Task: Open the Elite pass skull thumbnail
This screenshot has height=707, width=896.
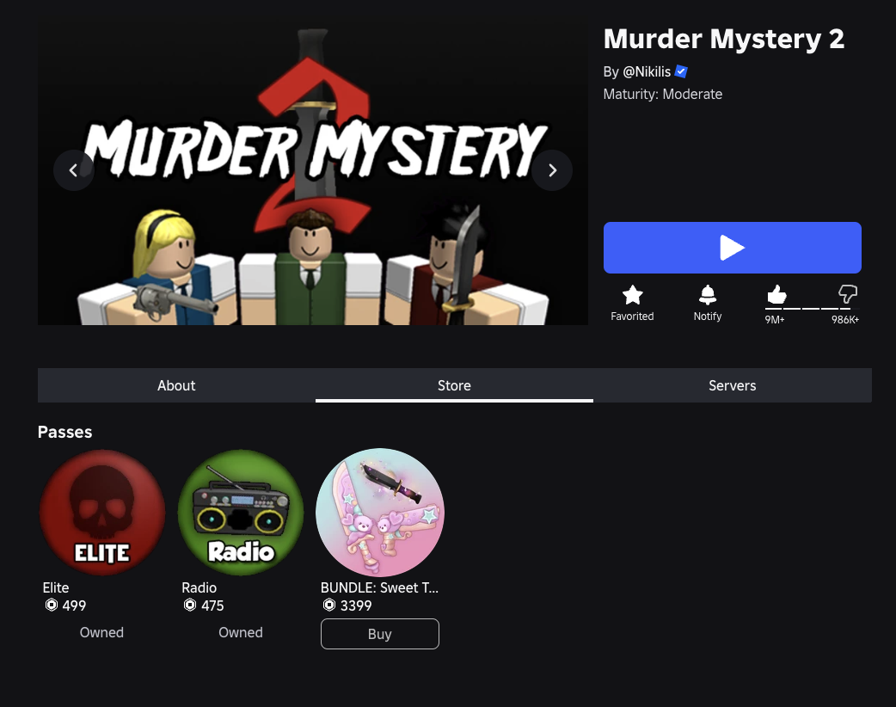Action: (x=101, y=512)
